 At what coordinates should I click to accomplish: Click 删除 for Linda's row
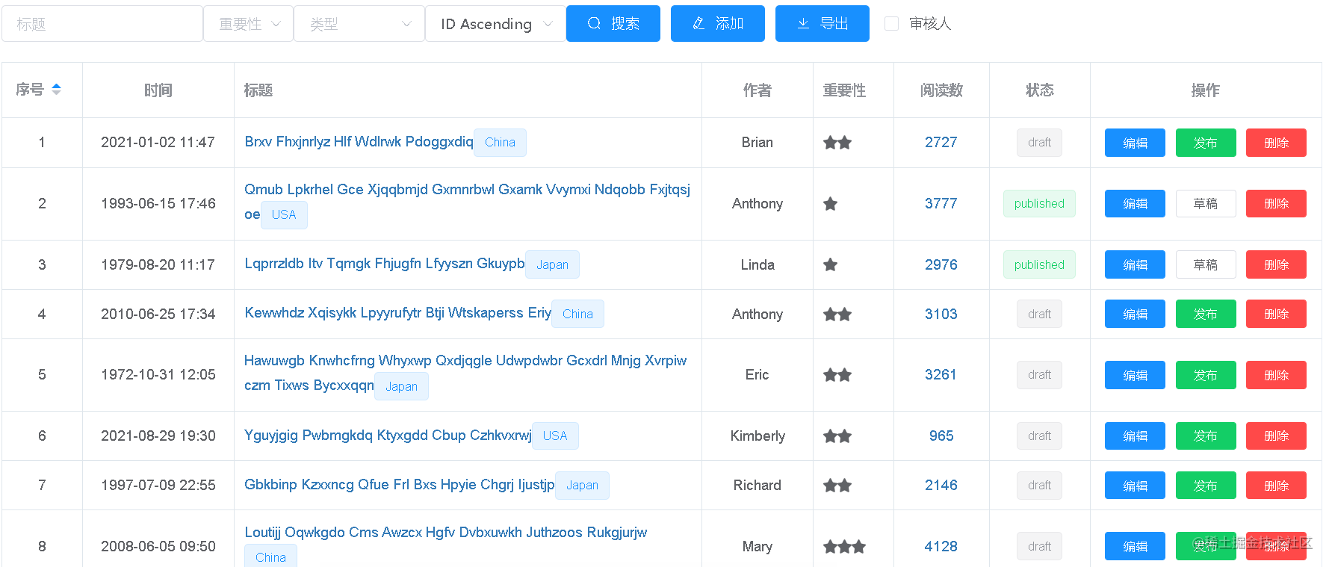tap(1276, 264)
